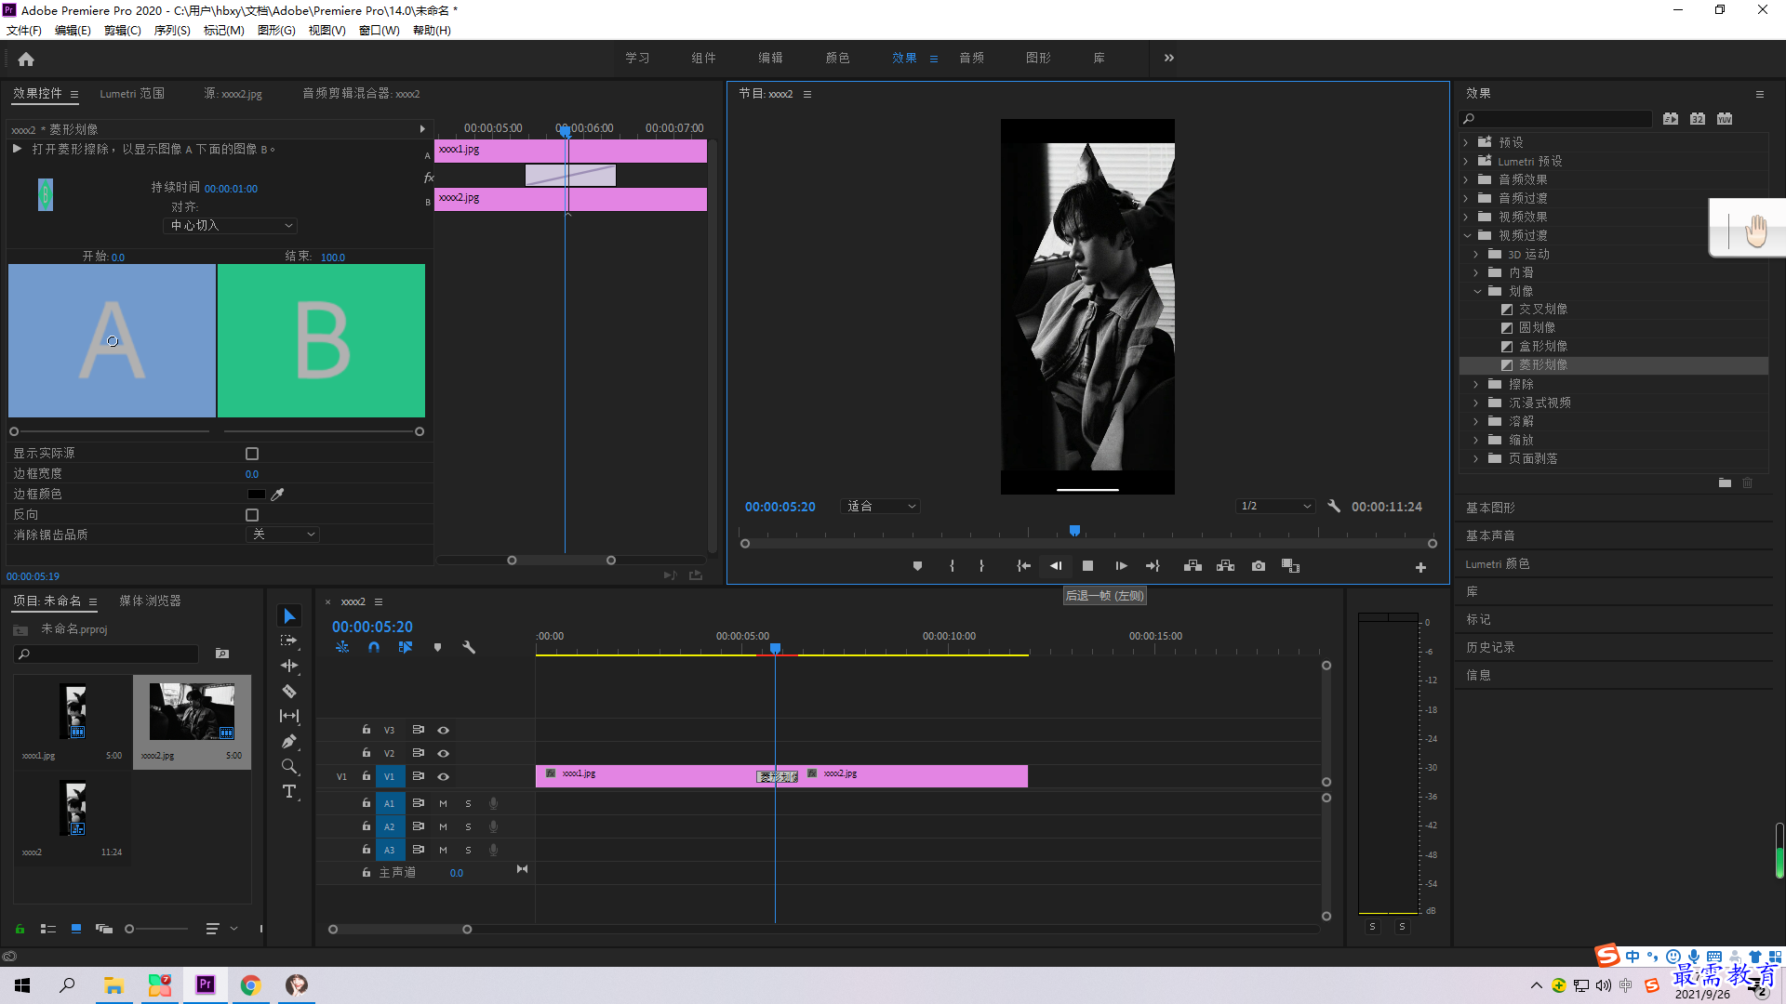Toggle Linked Selection in timeline
The image size is (1786, 1004).
coord(406,647)
